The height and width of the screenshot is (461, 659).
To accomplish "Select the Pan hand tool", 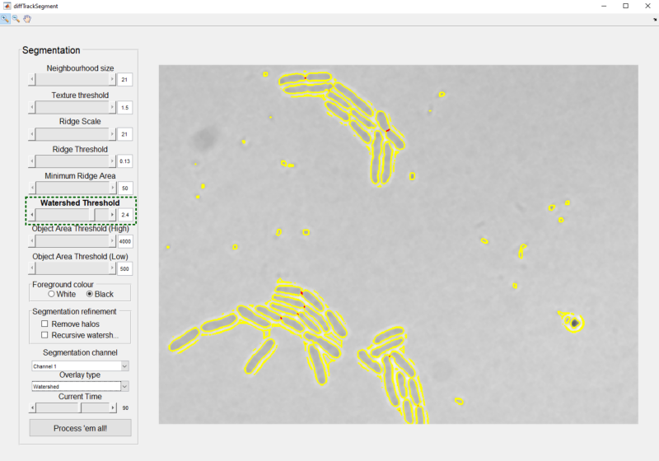I will pos(27,19).
